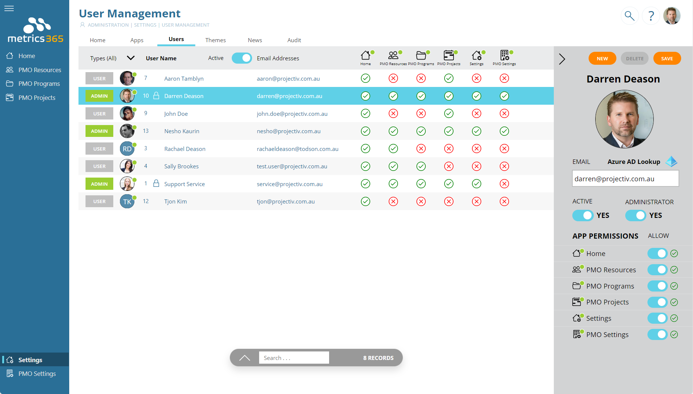
Task: Click the PMO Settings column header icon
Action: tap(504, 55)
